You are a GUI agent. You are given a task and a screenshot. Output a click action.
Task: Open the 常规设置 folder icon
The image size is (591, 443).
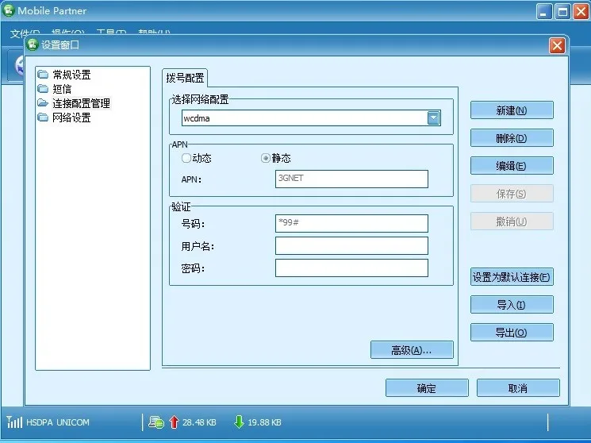[43, 75]
